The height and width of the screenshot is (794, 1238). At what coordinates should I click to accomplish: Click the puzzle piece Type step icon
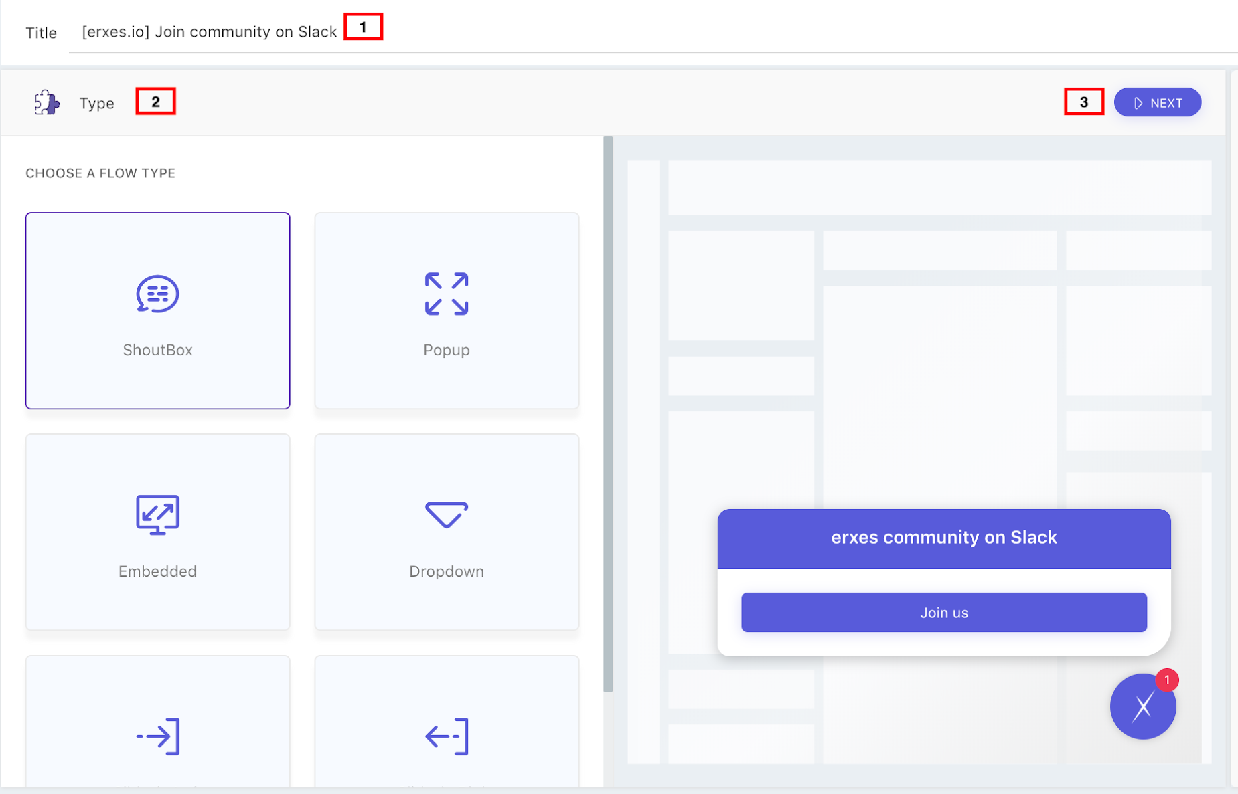coord(47,102)
